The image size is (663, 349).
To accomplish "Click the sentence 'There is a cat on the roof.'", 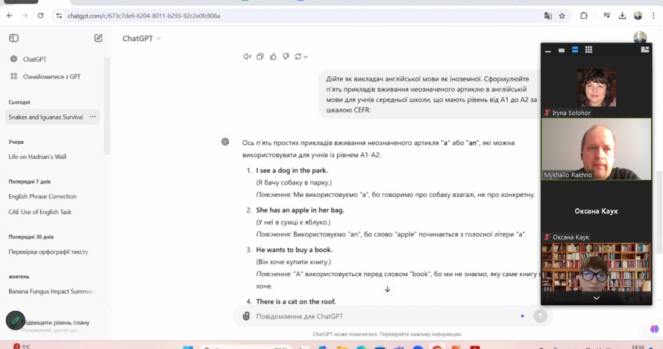I will [x=296, y=301].
